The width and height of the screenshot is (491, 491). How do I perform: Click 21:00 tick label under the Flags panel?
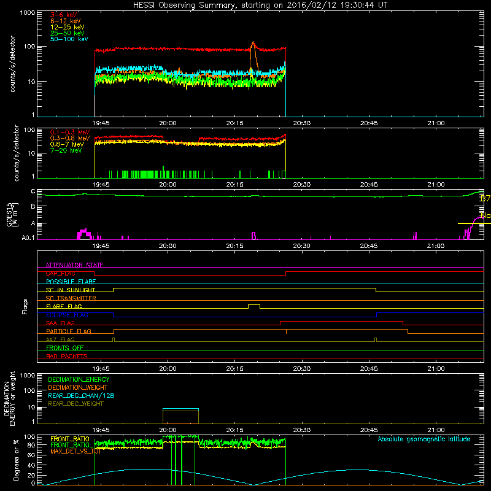click(436, 369)
